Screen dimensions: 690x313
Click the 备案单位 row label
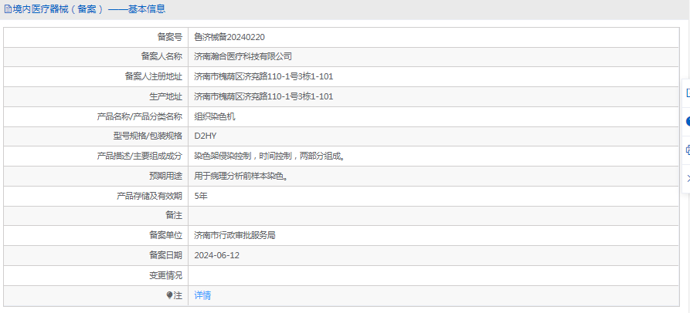pos(165,236)
